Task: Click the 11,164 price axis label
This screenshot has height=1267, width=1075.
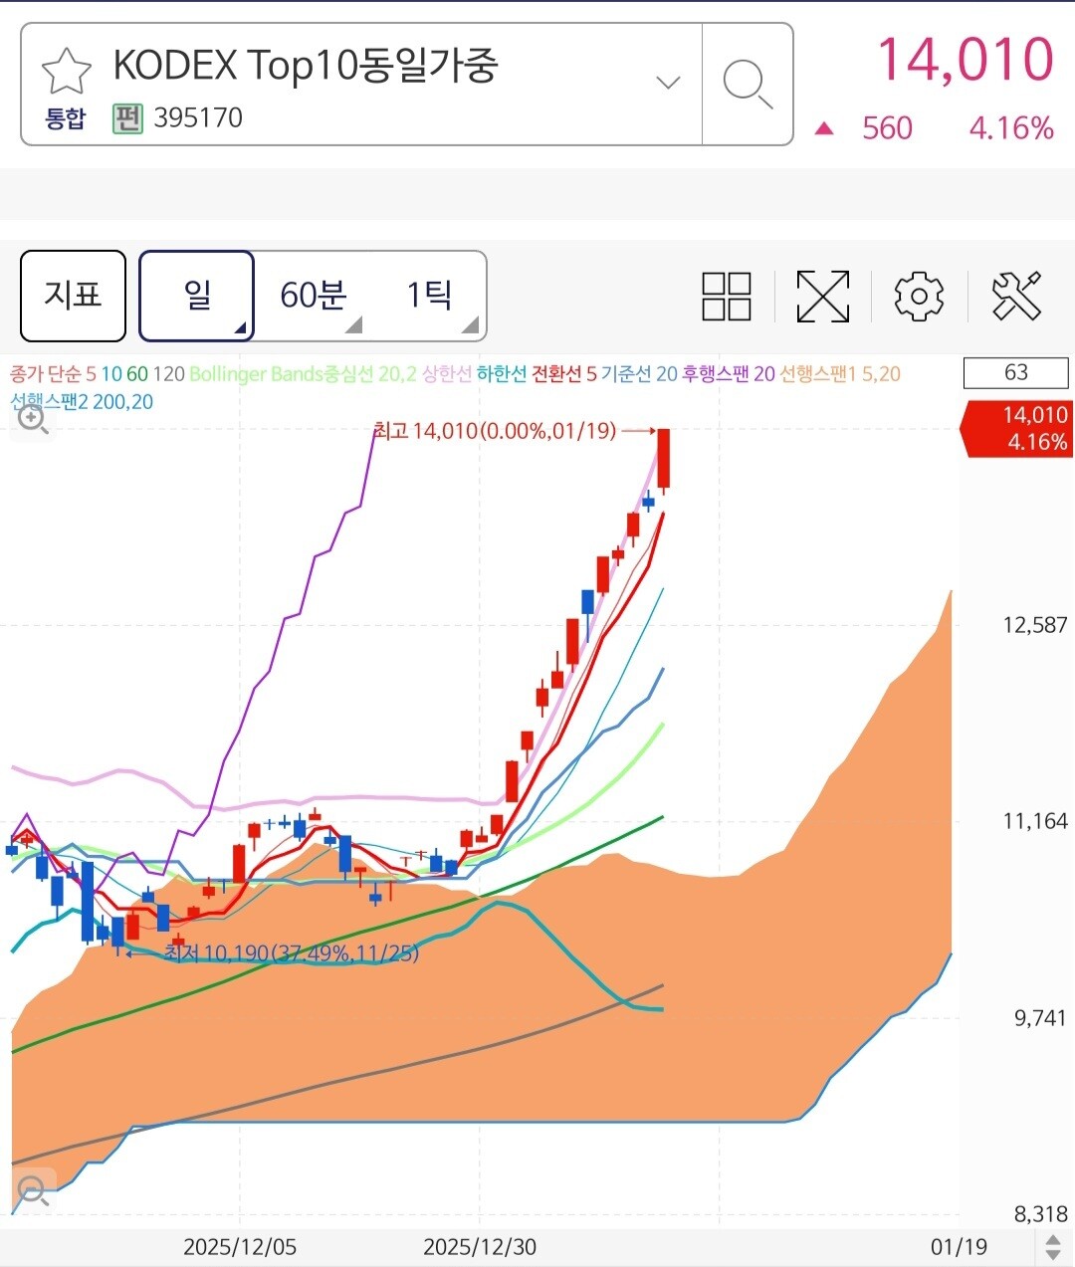Action: point(1035,821)
